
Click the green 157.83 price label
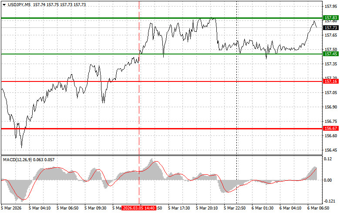[330, 18]
